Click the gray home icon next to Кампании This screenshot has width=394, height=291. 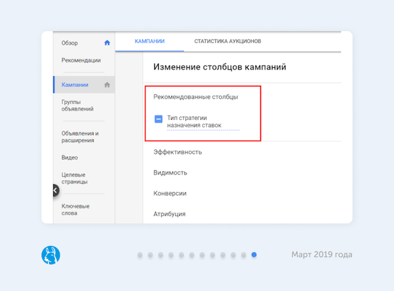pos(107,85)
